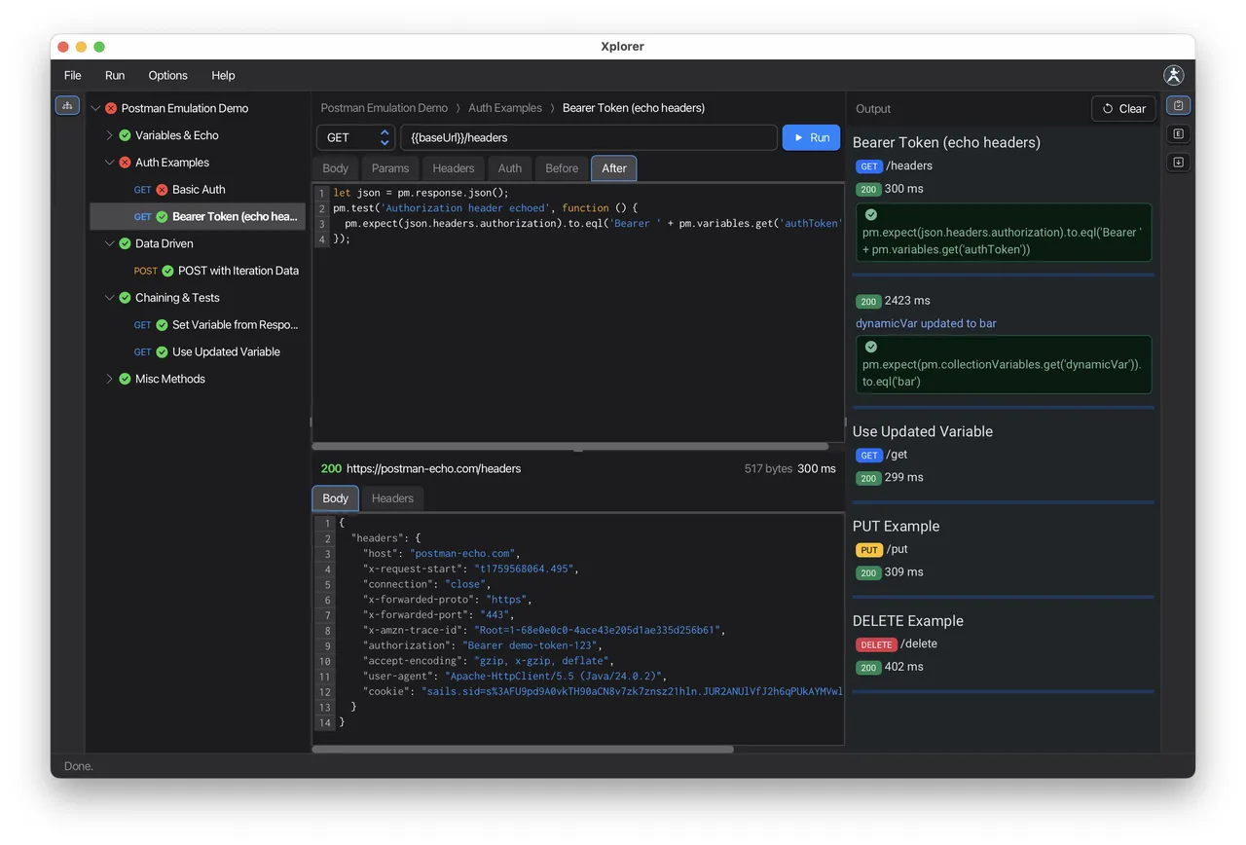Click the script editor horizontal scrollbar
The image size is (1246, 845).
[x=570, y=446]
